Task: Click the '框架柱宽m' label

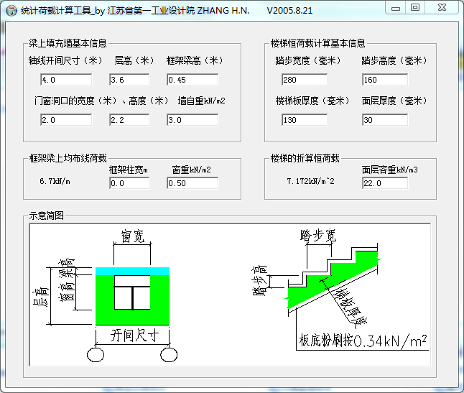Action: tap(129, 170)
